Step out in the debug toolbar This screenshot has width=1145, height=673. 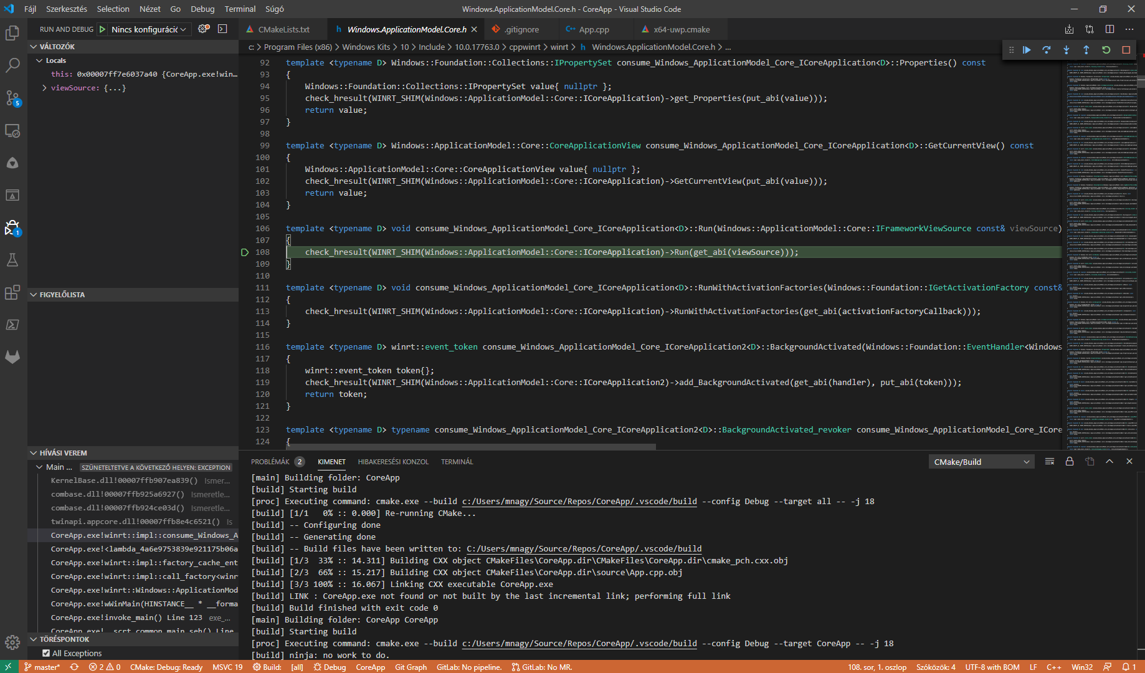click(1086, 50)
